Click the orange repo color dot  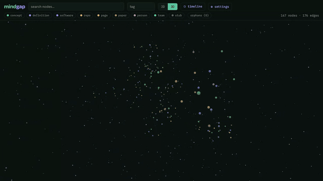tap(81, 15)
